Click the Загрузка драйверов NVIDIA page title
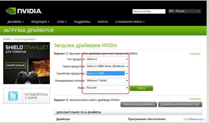Viewport: 209px width, 123px height. [85, 46]
